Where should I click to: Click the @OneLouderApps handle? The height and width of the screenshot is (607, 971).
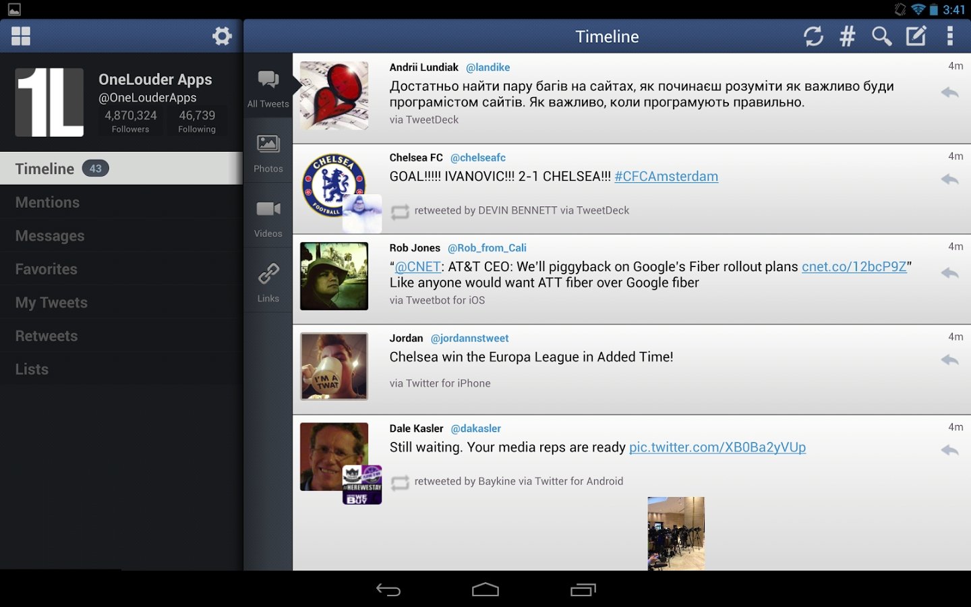(x=148, y=98)
